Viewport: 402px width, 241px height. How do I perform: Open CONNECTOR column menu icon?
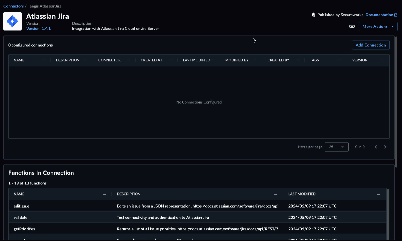128,60
